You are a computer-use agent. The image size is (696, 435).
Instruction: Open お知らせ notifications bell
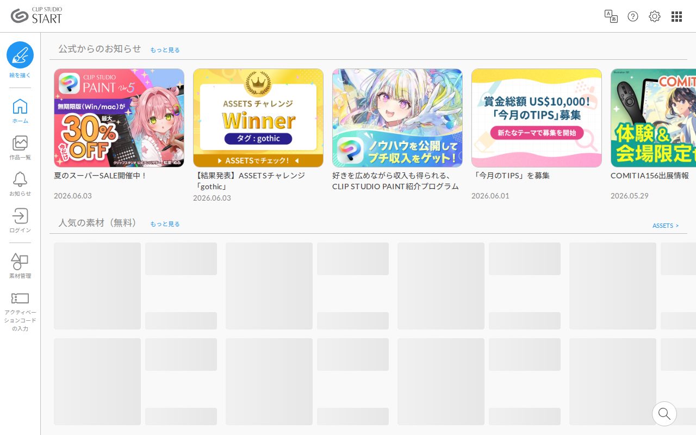(20, 184)
